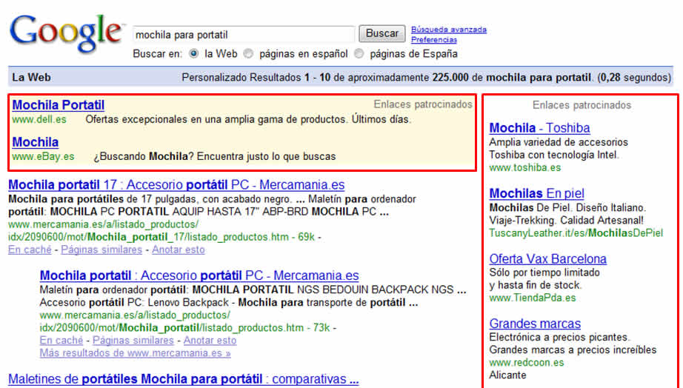
Task: Click the www.toshiba.es URL text
Action: 525,167
